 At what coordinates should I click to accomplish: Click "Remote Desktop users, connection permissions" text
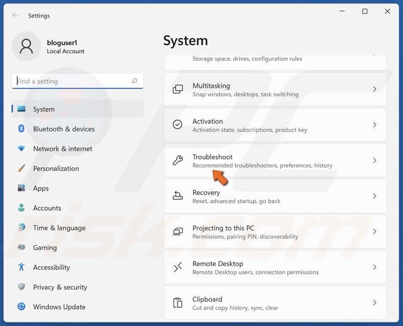(255, 272)
